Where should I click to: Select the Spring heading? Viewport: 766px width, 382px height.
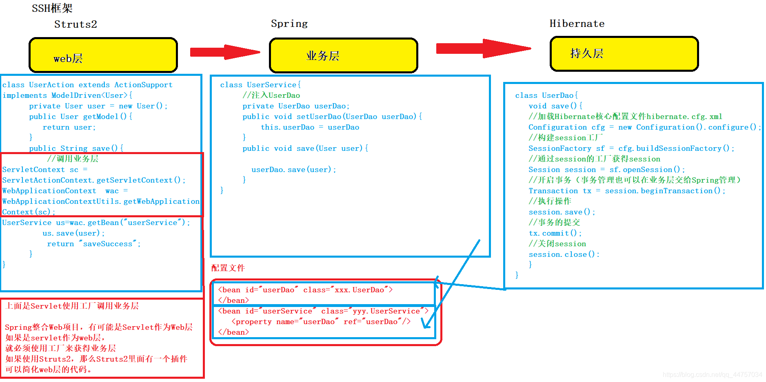pyautogui.click(x=289, y=24)
